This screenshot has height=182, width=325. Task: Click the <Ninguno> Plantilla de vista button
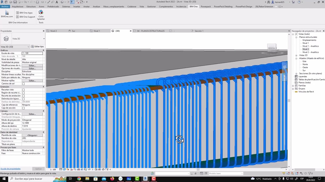[32, 135]
